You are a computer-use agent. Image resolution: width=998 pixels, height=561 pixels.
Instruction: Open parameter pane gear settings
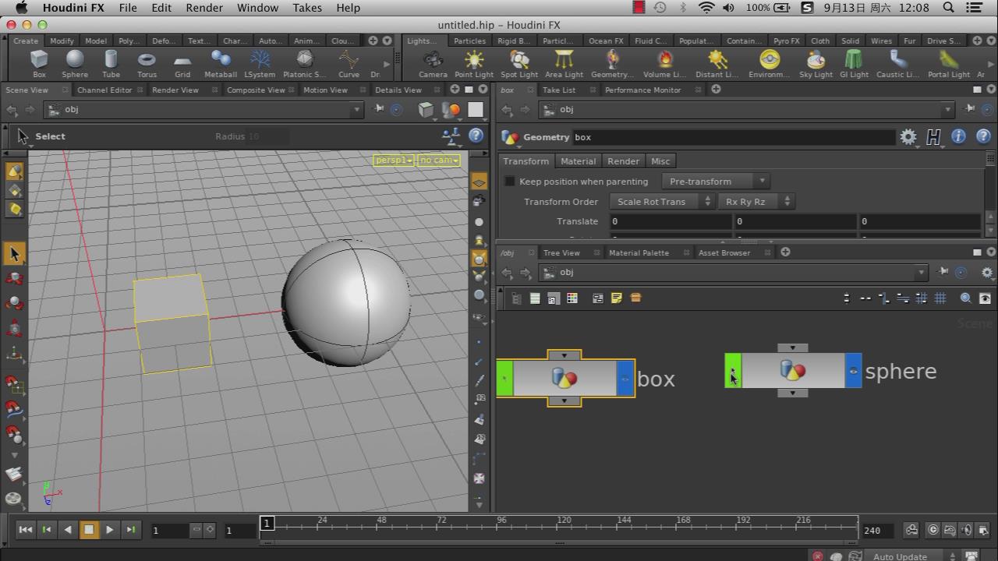pos(908,137)
